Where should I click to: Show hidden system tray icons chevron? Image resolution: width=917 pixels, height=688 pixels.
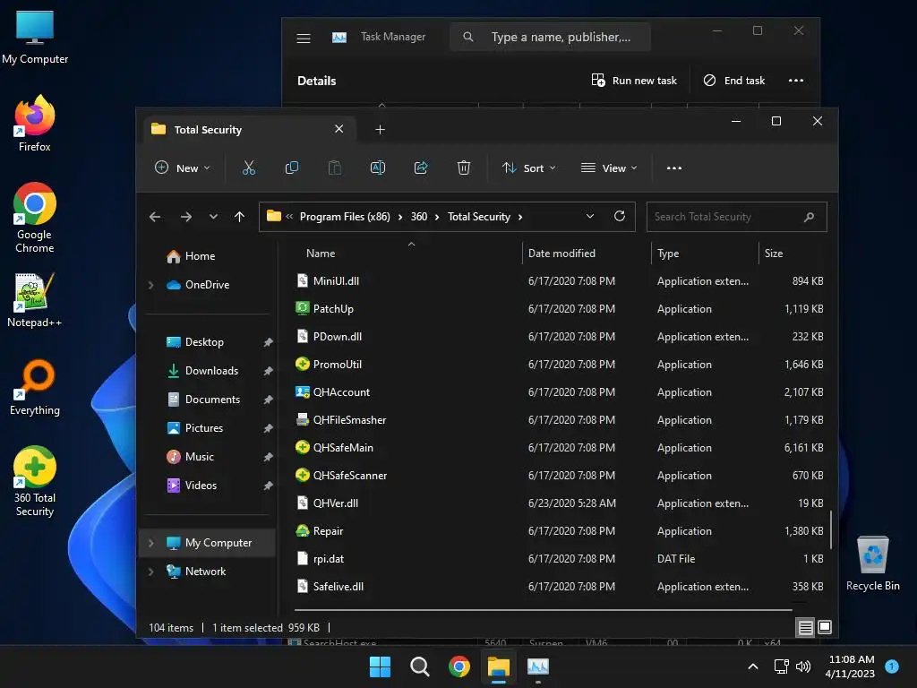753,666
